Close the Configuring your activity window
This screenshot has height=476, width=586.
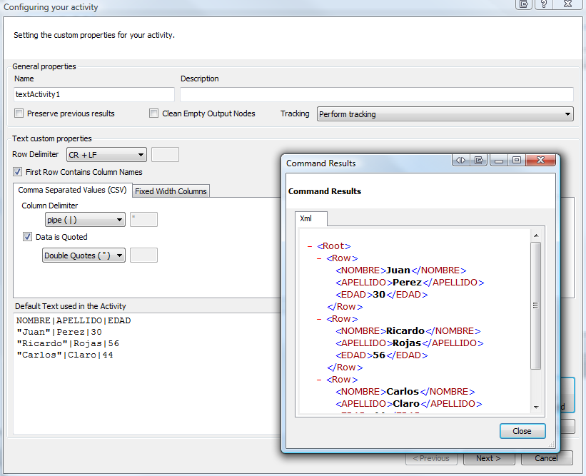pyautogui.click(x=567, y=4)
